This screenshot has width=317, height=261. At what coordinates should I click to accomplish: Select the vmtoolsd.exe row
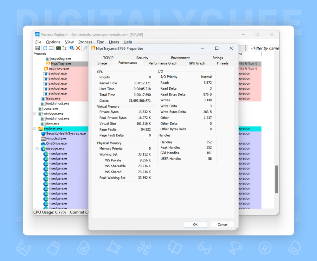(x=56, y=139)
